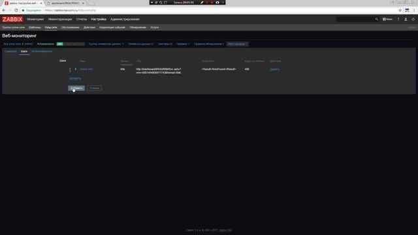Reload the page with refresh icon
The height and width of the screenshot is (235, 418).
(16, 10)
